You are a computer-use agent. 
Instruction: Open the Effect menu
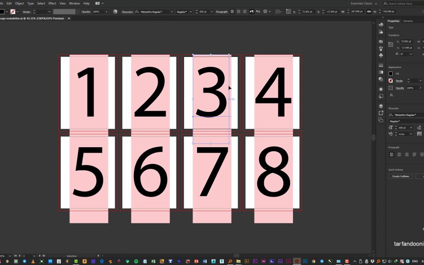tap(52, 3)
